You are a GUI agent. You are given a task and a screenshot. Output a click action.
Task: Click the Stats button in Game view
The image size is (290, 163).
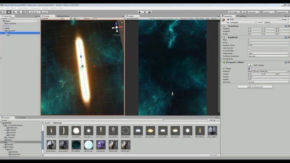[x=208, y=19]
